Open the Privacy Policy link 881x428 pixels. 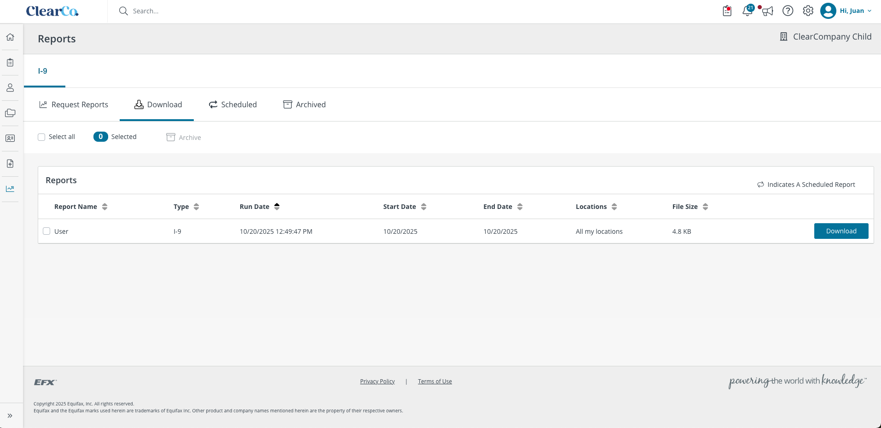[x=377, y=382]
